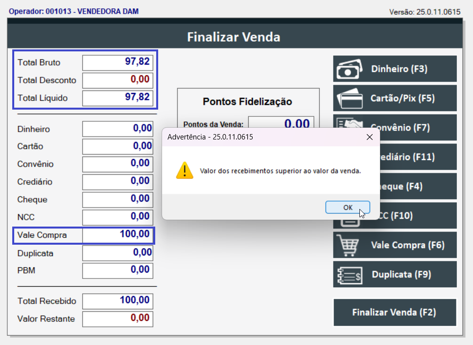Click the Valor Restante value field
Screen dimensions: 473x345
click(118, 319)
